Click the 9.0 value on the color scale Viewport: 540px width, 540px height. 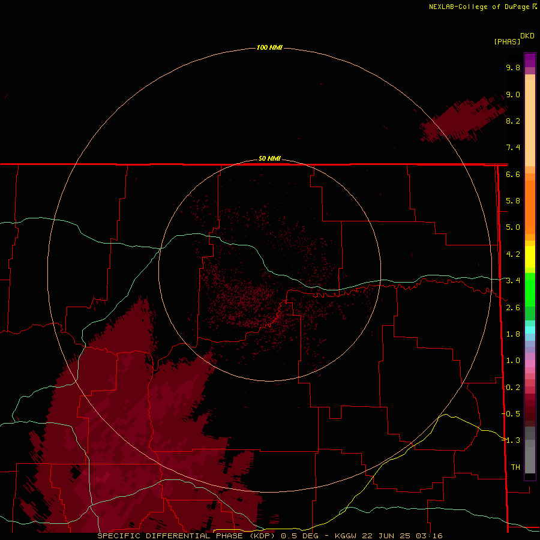click(x=513, y=94)
